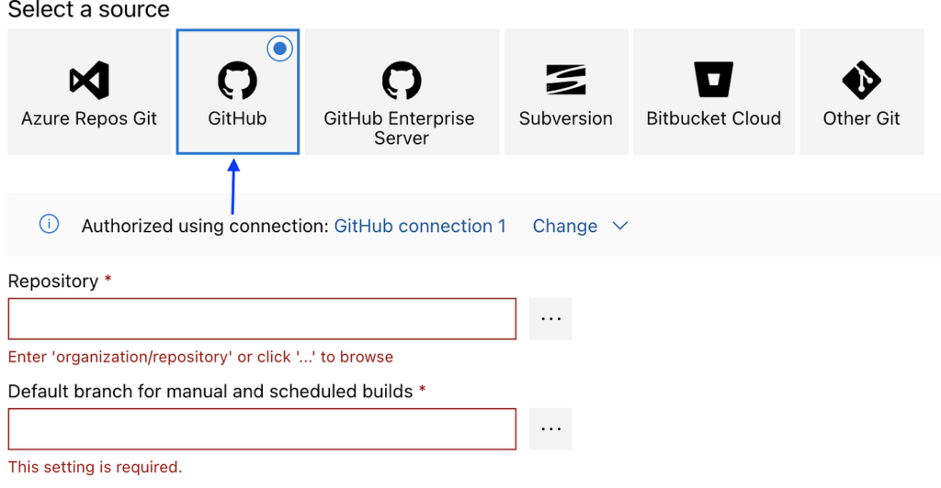
Task: Click the info icon beside Authorized message
Action: [50, 225]
